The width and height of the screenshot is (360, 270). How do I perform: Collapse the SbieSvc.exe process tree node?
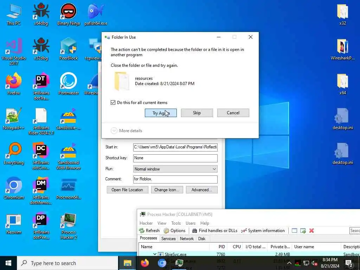click(x=155, y=254)
